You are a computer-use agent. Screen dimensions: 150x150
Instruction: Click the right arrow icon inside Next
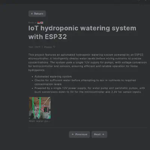[103, 134]
